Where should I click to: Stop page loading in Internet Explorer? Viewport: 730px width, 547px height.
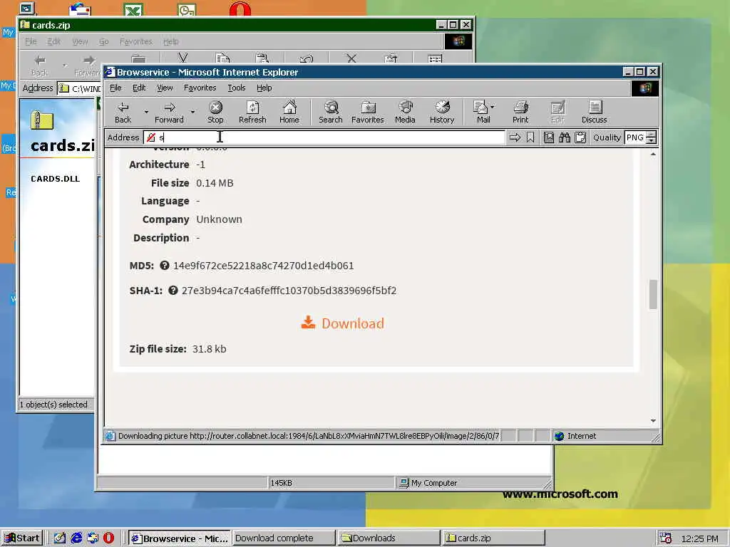click(215, 113)
